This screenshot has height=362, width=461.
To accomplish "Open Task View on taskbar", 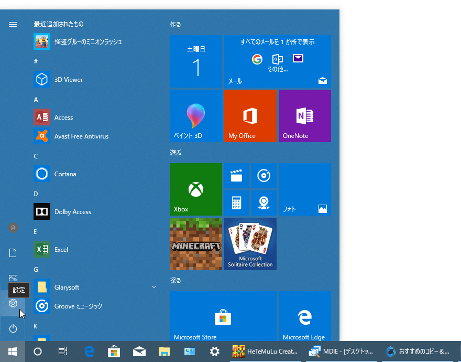I will (x=63, y=352).
